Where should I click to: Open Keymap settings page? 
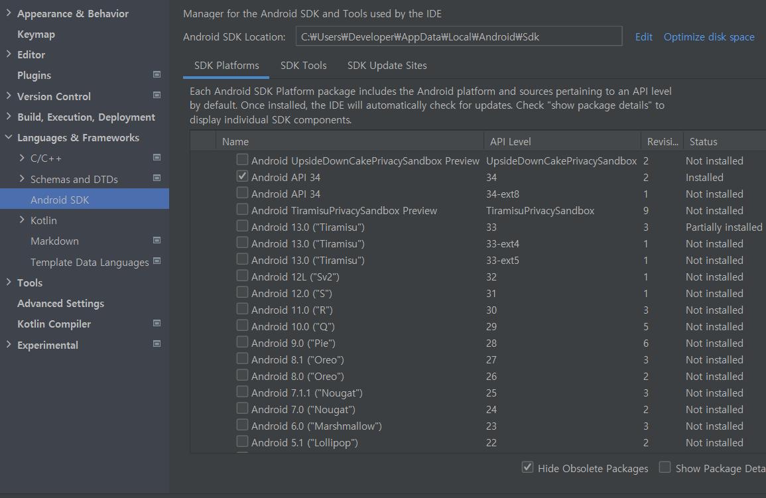coord(36,34)
